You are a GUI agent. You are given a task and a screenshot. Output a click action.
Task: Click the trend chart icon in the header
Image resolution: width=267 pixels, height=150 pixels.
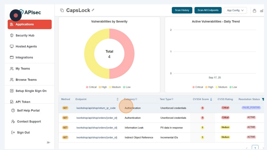pos(262,10)
